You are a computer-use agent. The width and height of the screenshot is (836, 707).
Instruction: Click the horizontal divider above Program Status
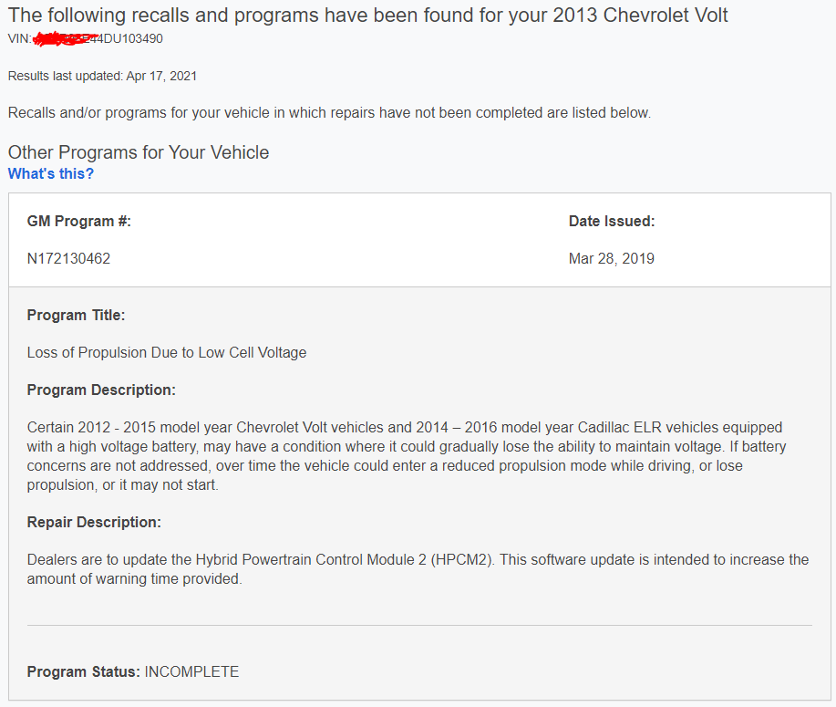(x=419, y=626)
